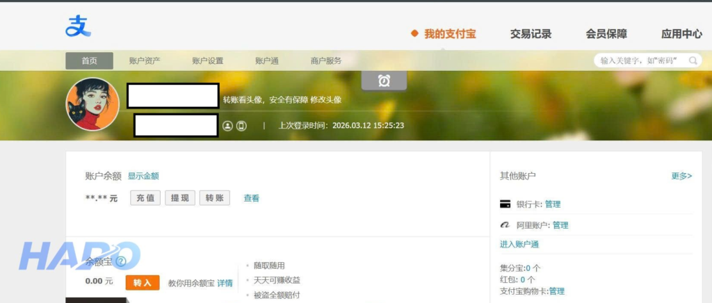Switch to the 账户通 tab
The image size is (712, 303).
pos(267,60)
